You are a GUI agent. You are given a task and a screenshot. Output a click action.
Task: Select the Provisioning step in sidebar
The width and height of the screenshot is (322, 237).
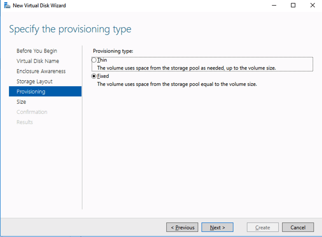(31, 92)
